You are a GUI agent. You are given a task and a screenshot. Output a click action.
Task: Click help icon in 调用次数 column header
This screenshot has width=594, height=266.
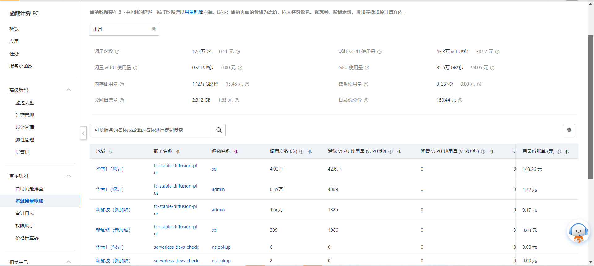tap(301, 152)
